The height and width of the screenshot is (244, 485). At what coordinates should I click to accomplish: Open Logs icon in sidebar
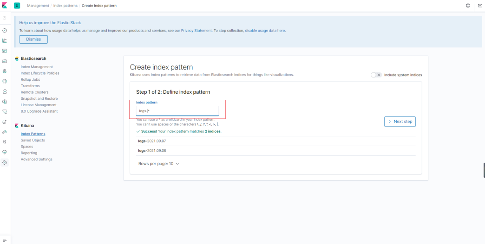pyautogui.click(x=4, y=102)
